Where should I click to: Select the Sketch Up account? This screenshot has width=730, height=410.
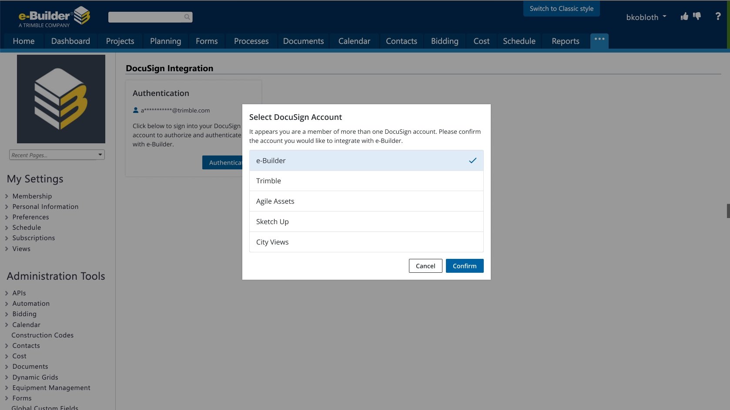(x=366, y=222)
